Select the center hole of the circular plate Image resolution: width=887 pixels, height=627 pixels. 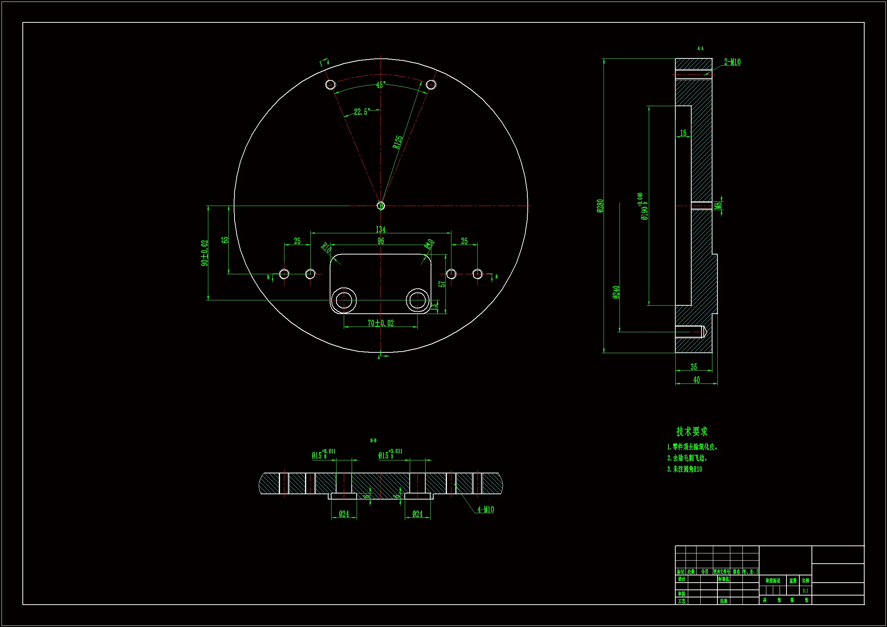[381, 206]
